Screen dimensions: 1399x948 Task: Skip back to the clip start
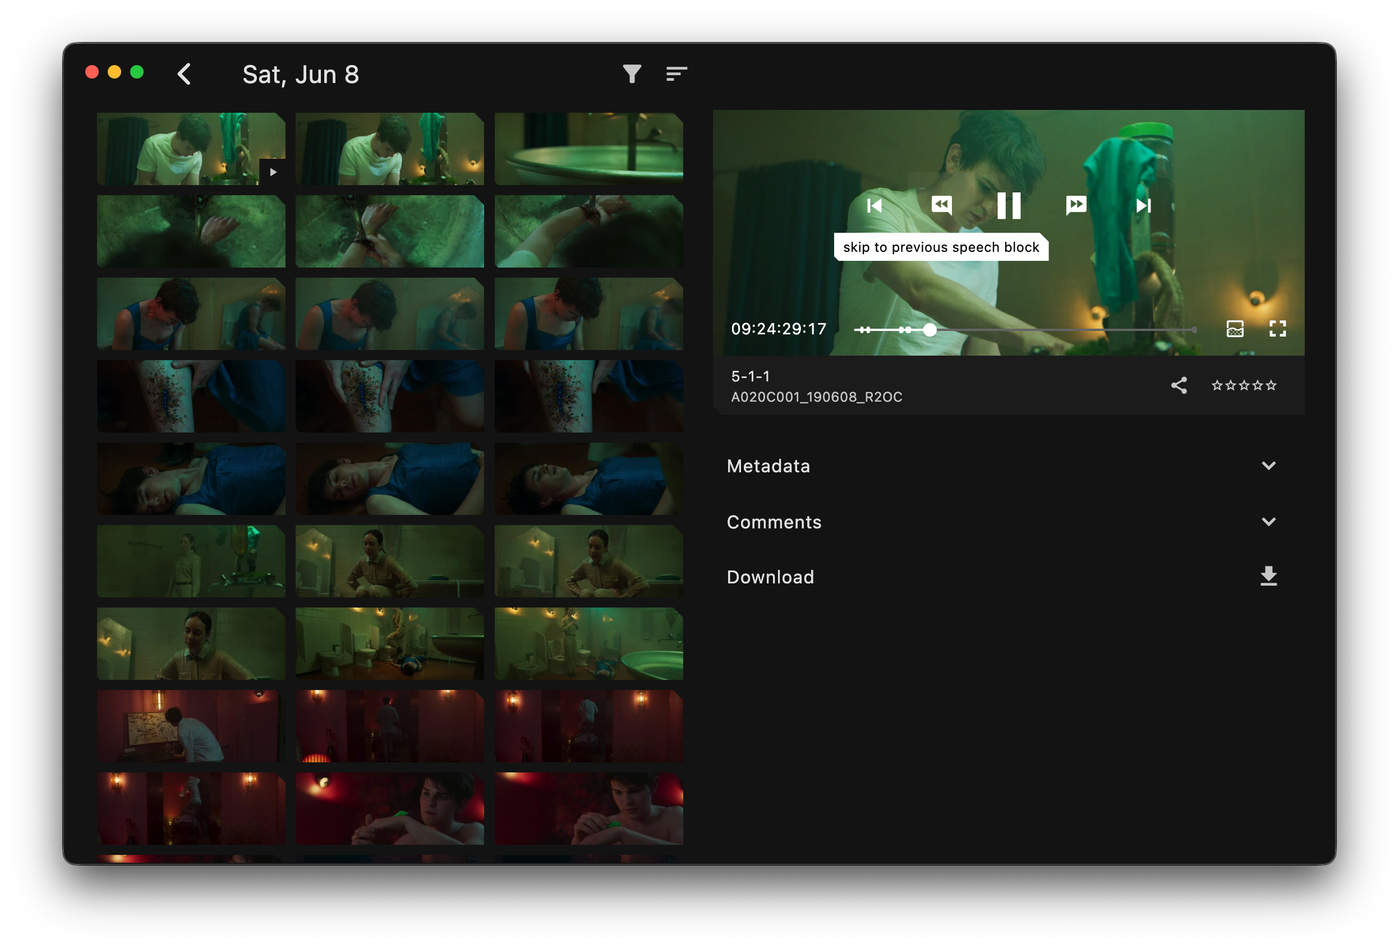(x=875, y=205)
